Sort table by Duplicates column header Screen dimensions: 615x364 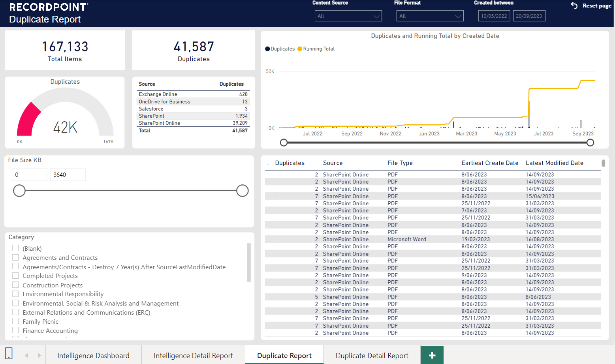pos(290,163)
